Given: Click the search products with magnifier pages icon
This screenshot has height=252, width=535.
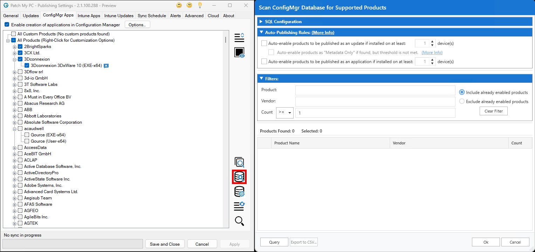Looking at the screenshot, I should click(x=239, y=162).
